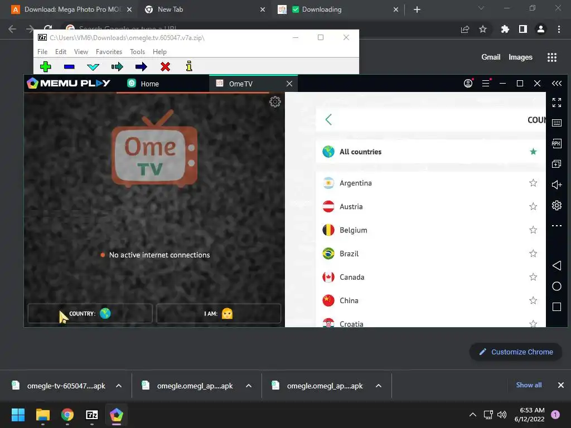571x428 pixels.
Task: Open MEmu keyboard mapping icon
Action: tap(557, 123)
